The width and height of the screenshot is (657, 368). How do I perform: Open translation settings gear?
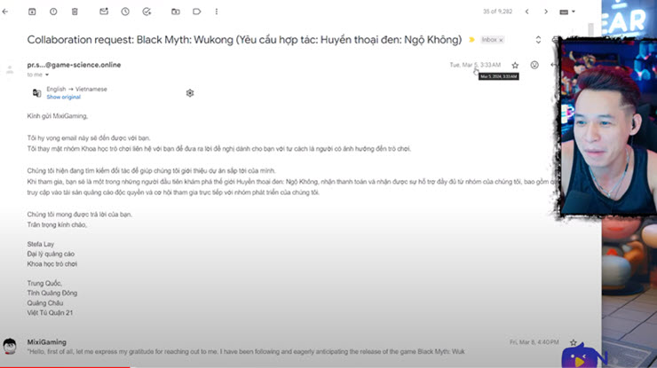pos(189,92)
